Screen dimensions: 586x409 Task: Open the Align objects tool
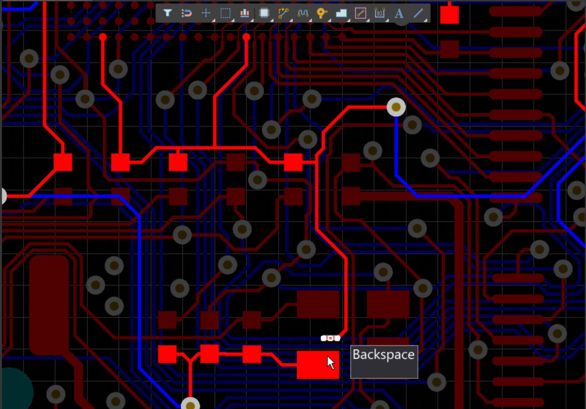pyautogui.click(x=245, y=13)
